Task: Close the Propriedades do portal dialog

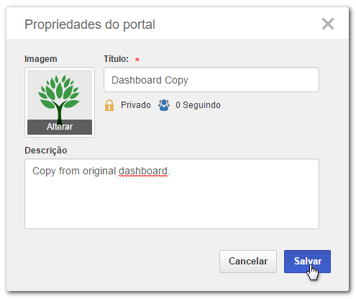Action: [x=328, y=24]
